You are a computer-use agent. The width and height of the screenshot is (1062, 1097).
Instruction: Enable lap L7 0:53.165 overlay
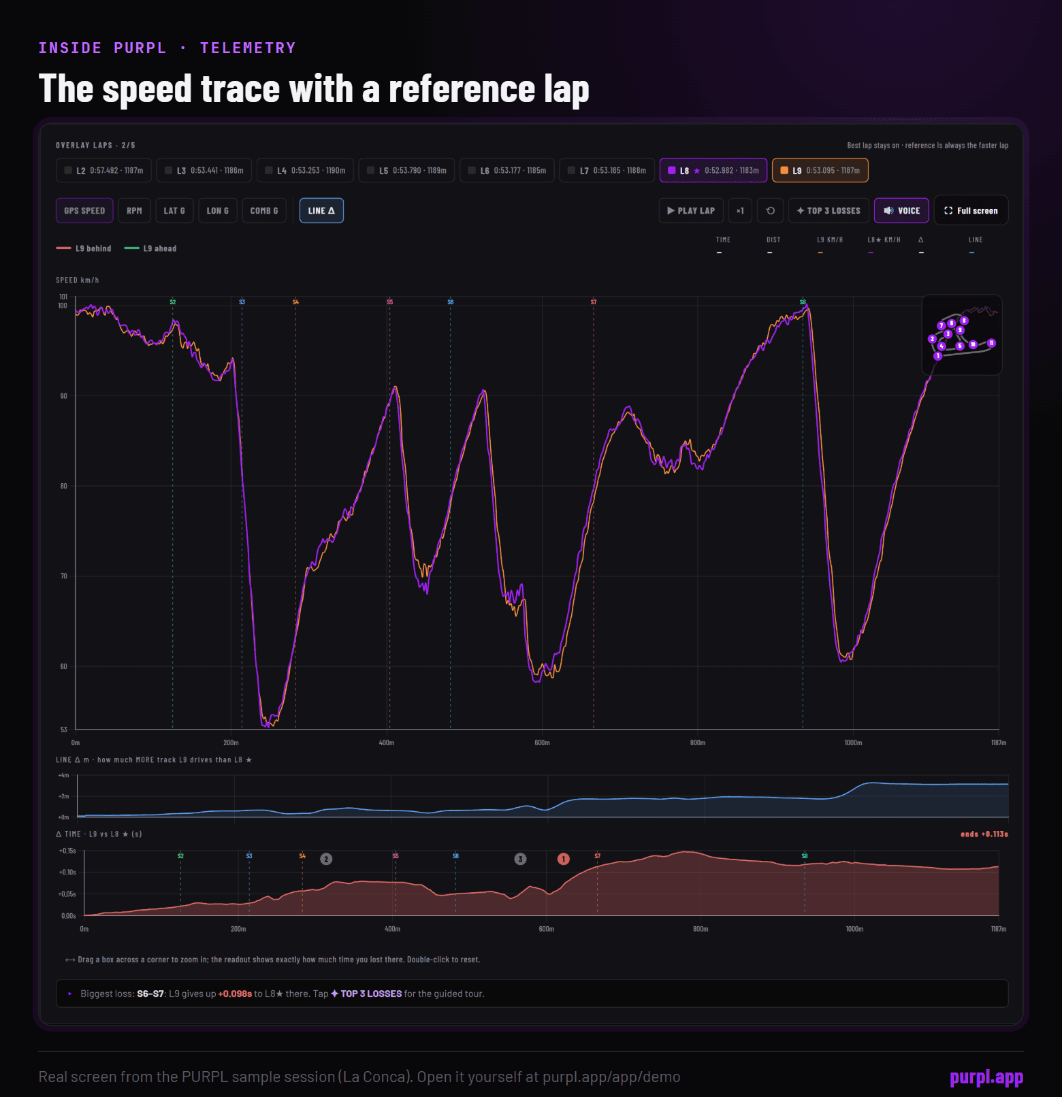click(607, 170)
